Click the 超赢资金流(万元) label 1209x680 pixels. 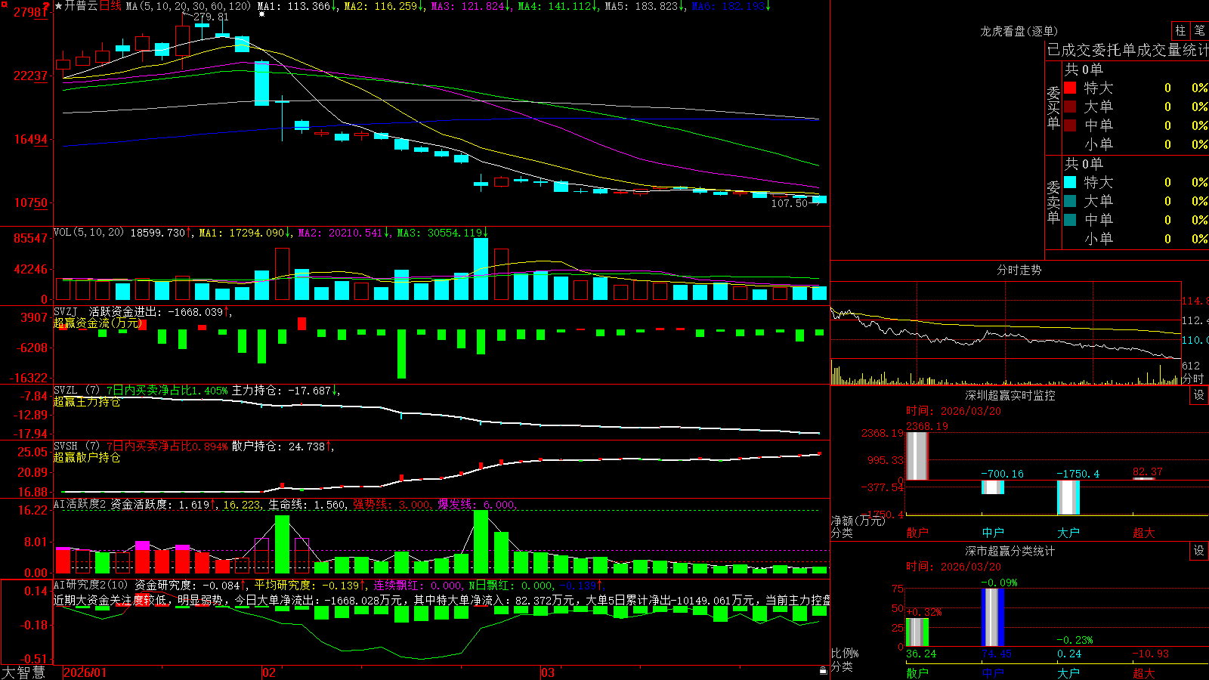click(97, 323)
